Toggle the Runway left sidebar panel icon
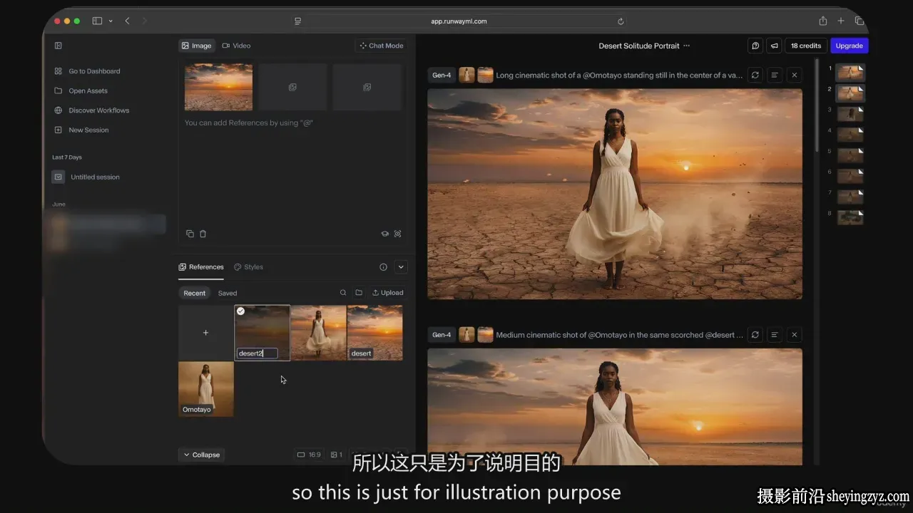 (x=58, y=46)
